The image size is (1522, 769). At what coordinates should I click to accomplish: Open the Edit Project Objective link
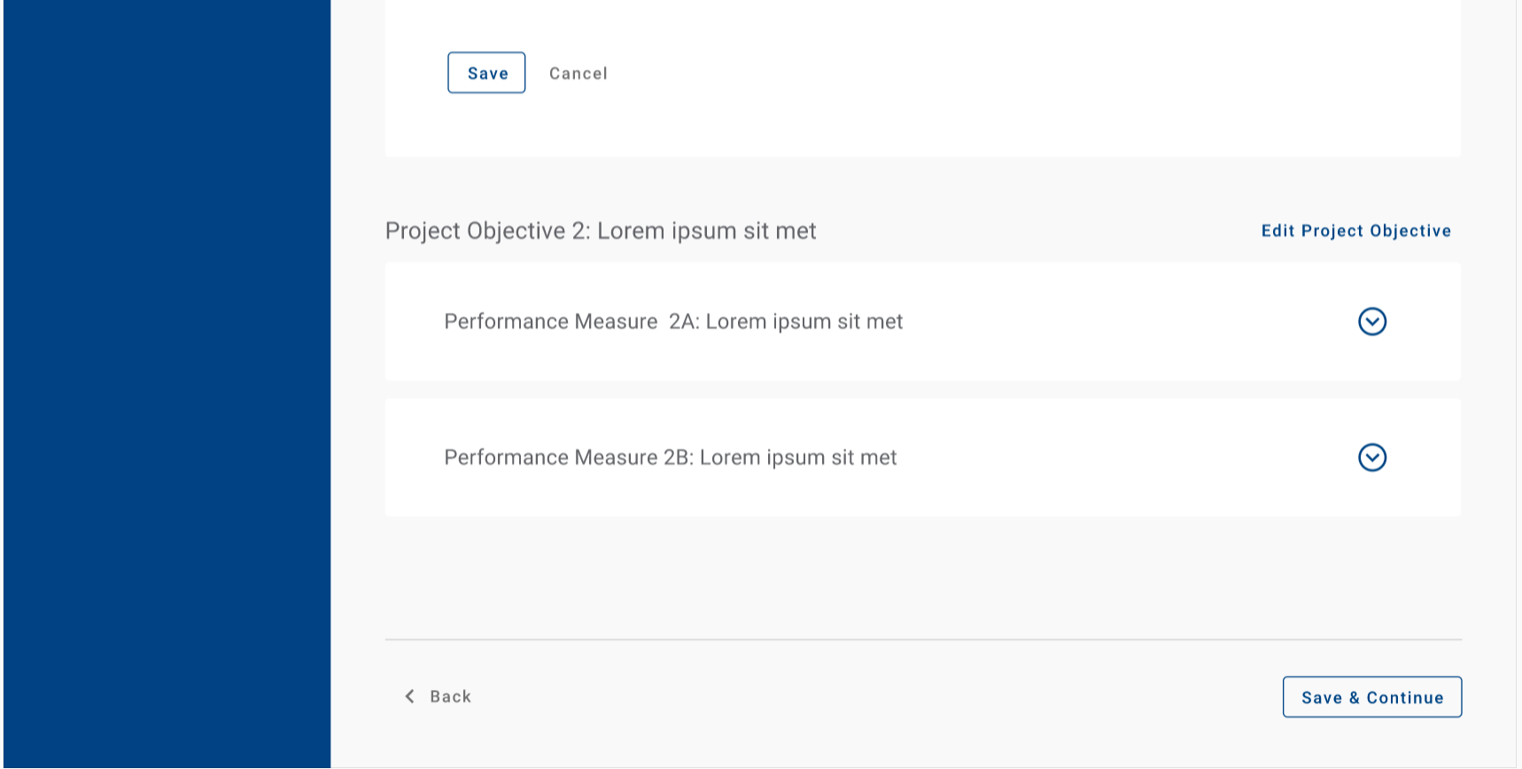[1355, 231]
